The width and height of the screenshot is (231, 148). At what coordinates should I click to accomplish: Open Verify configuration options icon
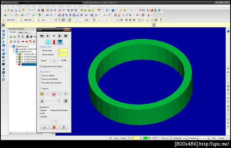pyautogui.click(x=42, y=94)
